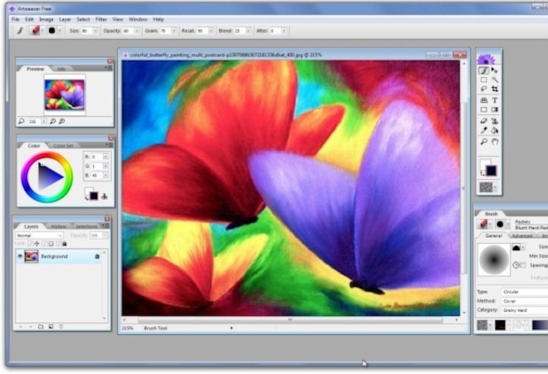
Task: Swap foreground and background colors in toolbox
Action: coord(482,173)
